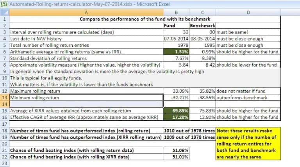Select benchmark volatility value 8.42
This screenshot has height=167, width=300.
point(202,65)
